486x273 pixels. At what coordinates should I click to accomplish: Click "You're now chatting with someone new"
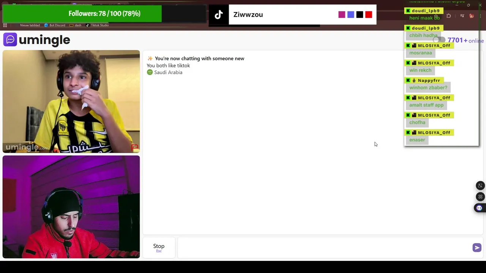[199, 58]
